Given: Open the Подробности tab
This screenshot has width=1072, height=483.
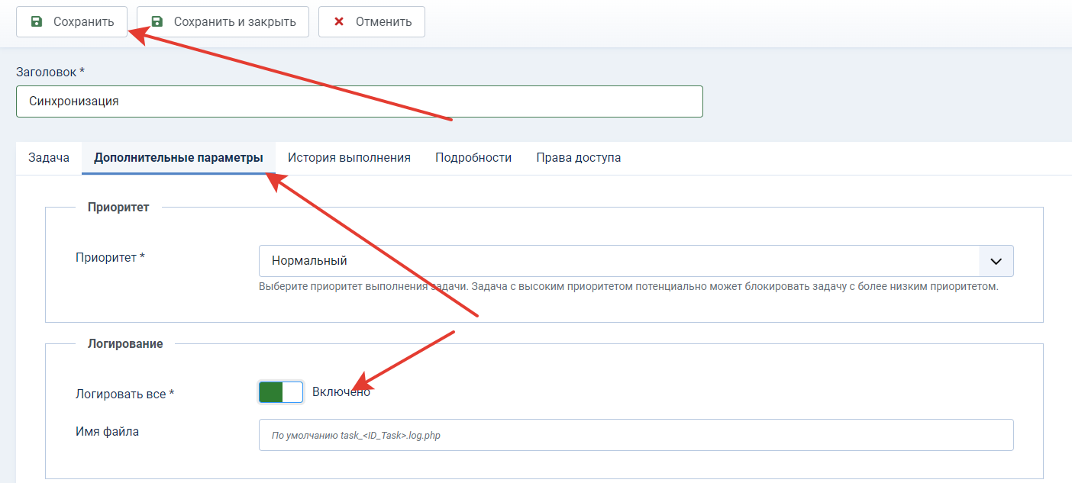Looking at the screenshot, I should [473, 158].
